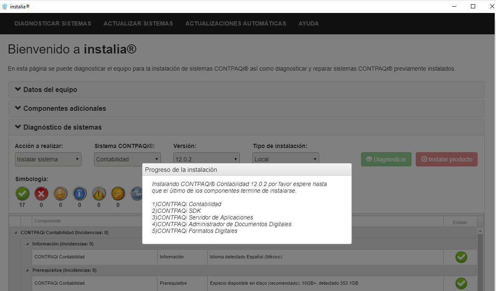Click the results grid vertical scrollbar
This screenshot has height=291, width=496.
pyautogui.click(x=480, y=259)
